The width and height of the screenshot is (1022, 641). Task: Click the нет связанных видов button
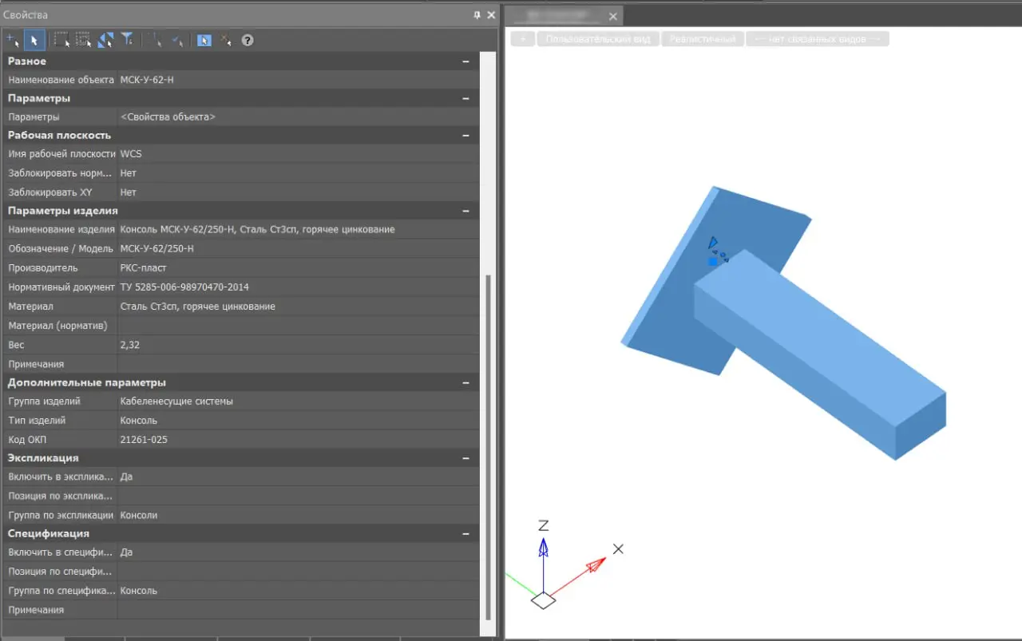pyautogui.click(x=817, y=39)
